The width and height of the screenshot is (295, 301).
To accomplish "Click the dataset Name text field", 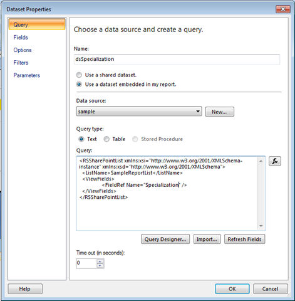I will point(177,60).
